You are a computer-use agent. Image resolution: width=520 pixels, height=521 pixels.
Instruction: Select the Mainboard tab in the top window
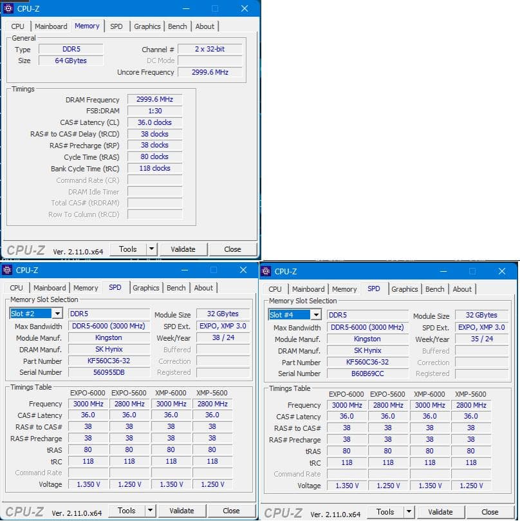51,26
